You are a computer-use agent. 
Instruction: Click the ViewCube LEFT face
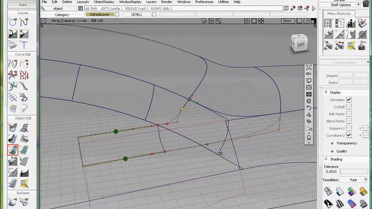[301, 45]
